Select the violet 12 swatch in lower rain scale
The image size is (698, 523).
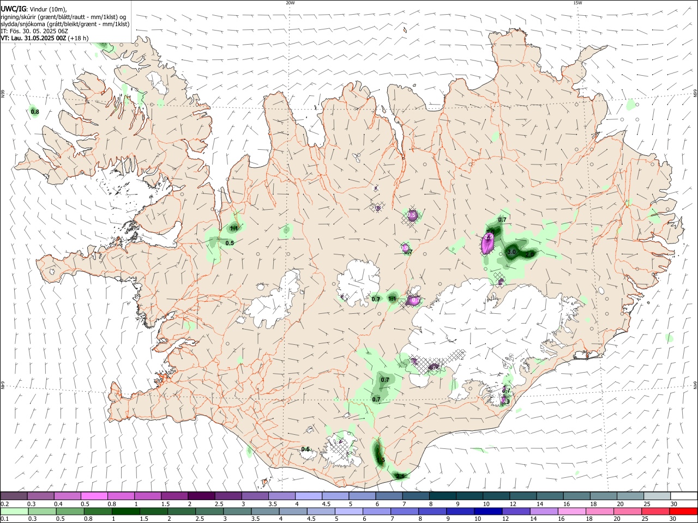pos(515,511)
